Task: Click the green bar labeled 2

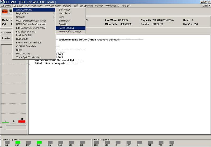Action: click(5, 122)
